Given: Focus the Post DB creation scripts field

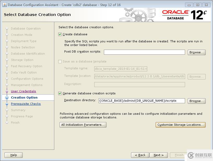Looking at the screenshot, I should coord(144,52).
